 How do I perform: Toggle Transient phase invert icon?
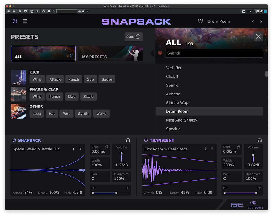click(x=238, y=147)
